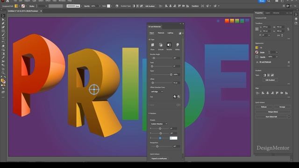Open the Custom Rotation presets dropdown
The width and height of the screenshot is (299, 168).
159,124
